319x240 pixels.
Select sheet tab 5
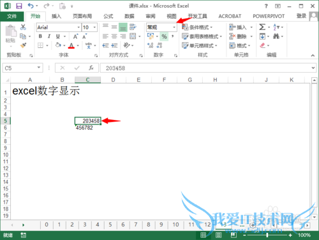110,225
